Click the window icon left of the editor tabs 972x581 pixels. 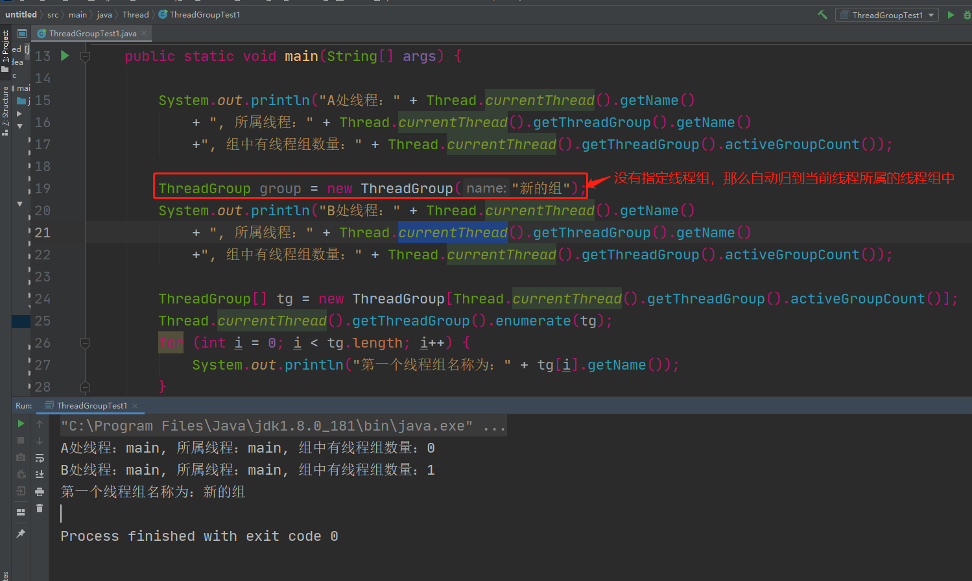[22, 33]
